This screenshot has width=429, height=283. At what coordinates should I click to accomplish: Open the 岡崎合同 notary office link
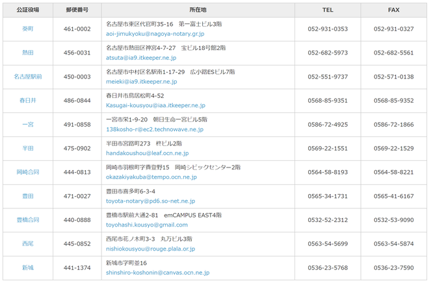[28, 172]
